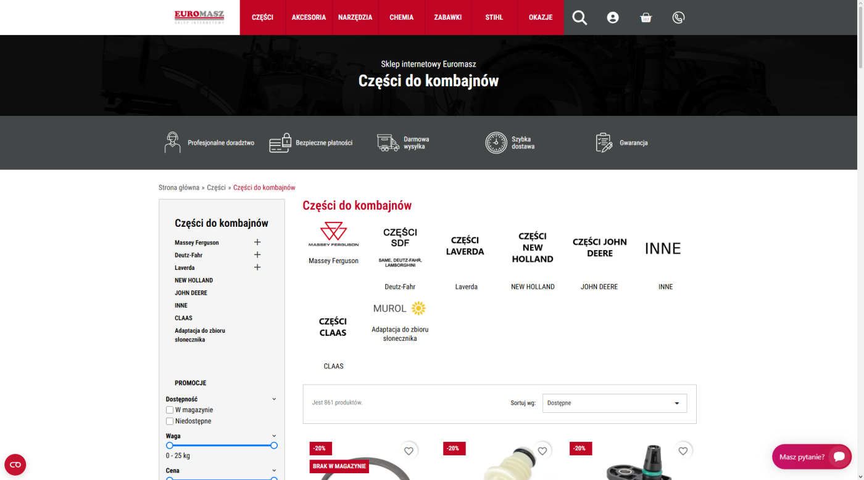864x480 pixels.
Task: Click the Bezpieczne płatności card icon
Action: 280,142
